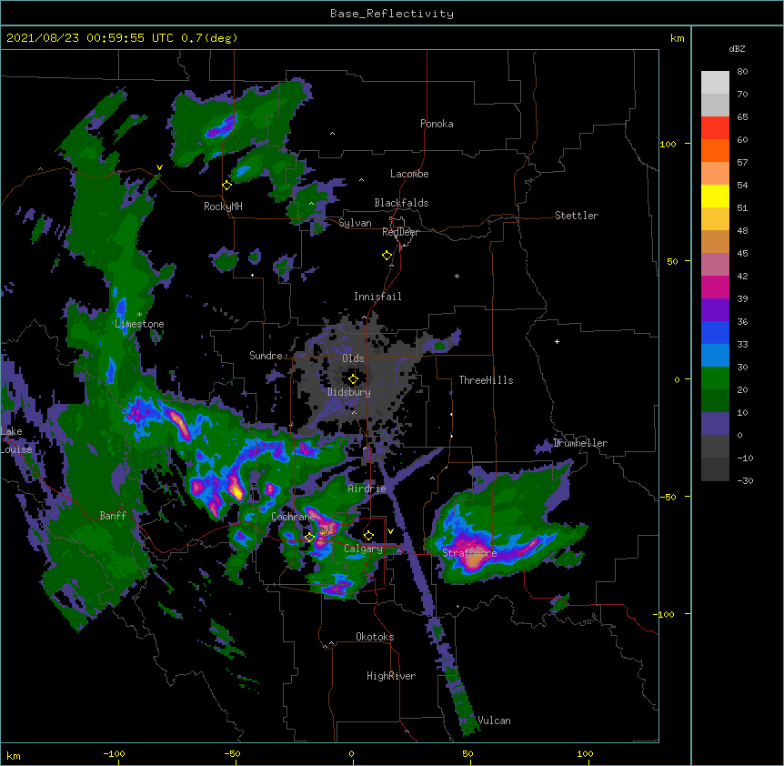Pick the dark green 10-20 dBZ swatch

click(x=715, y=401)
